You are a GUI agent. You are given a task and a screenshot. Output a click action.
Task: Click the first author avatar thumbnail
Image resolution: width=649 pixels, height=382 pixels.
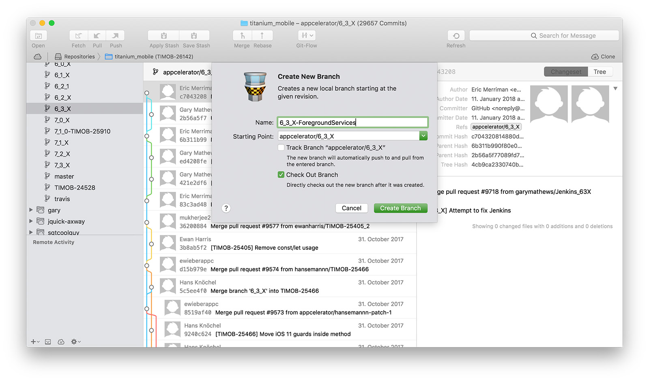point(549,104)
